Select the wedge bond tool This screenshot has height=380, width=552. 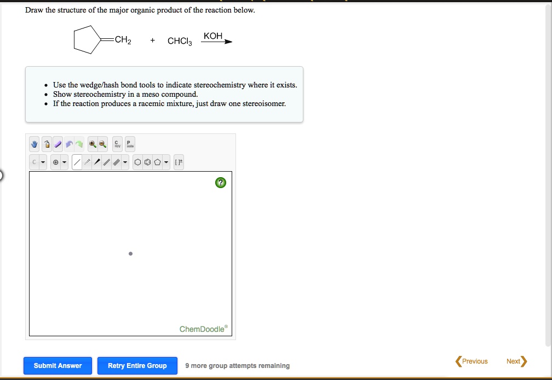pyautogui.click(x=97, y=162)
